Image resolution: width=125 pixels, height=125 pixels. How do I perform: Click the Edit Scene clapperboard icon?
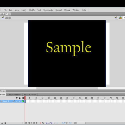[x=116, y=18]
